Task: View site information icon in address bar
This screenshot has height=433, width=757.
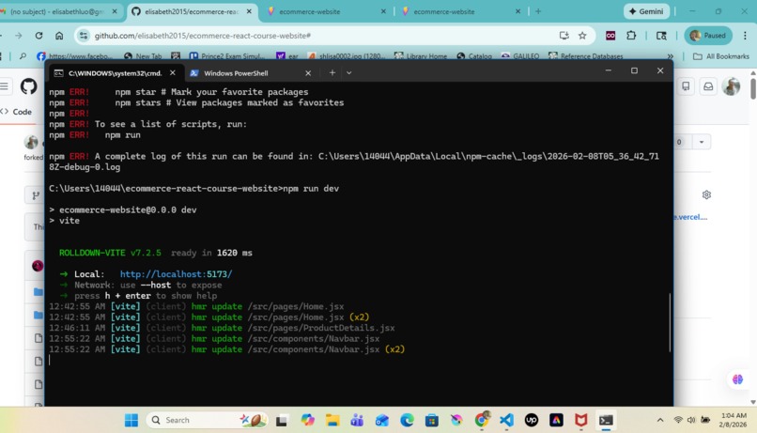Action: click(x=84, y=36)
